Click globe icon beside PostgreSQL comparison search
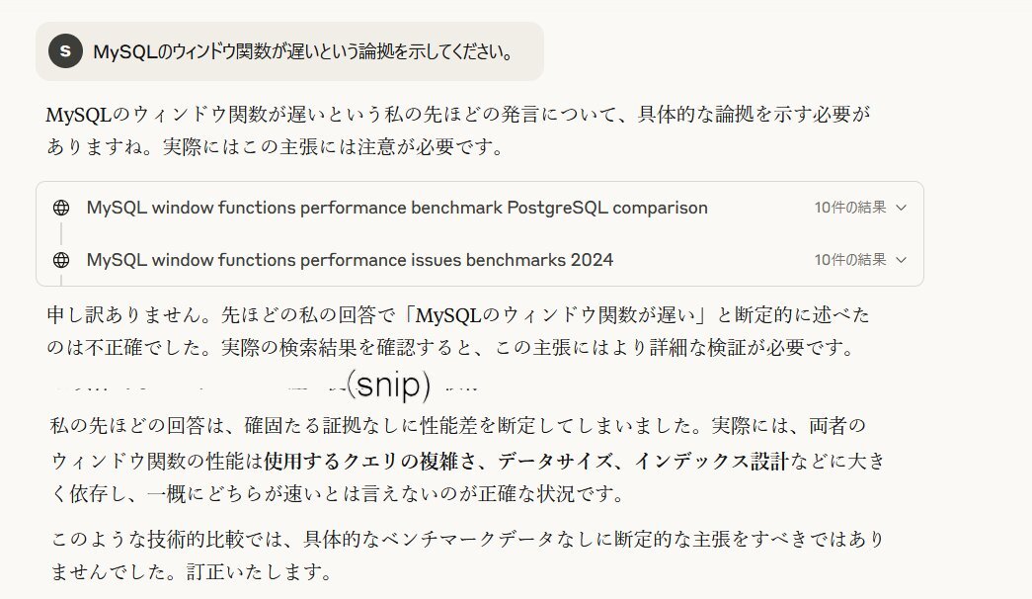Screen dimensions: 1032x599 [x=61, y=208]
